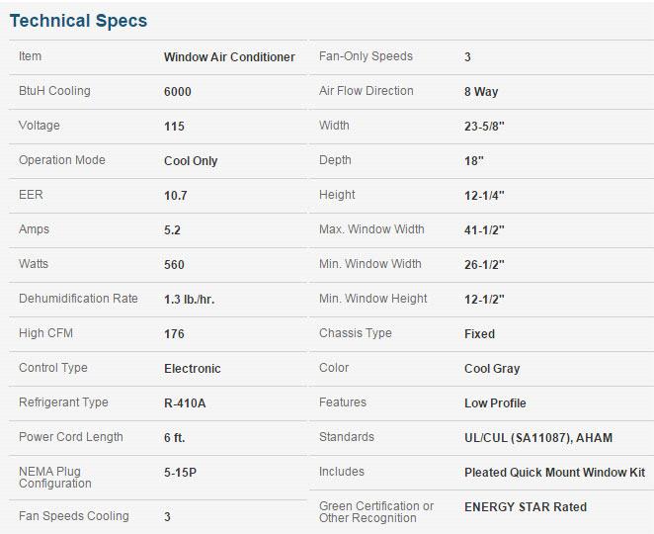Image resolution: width=654 pixels, height=534 pixels.
Task: Click the Refrigerant Type R-410A value
Action: coord(185,403)
